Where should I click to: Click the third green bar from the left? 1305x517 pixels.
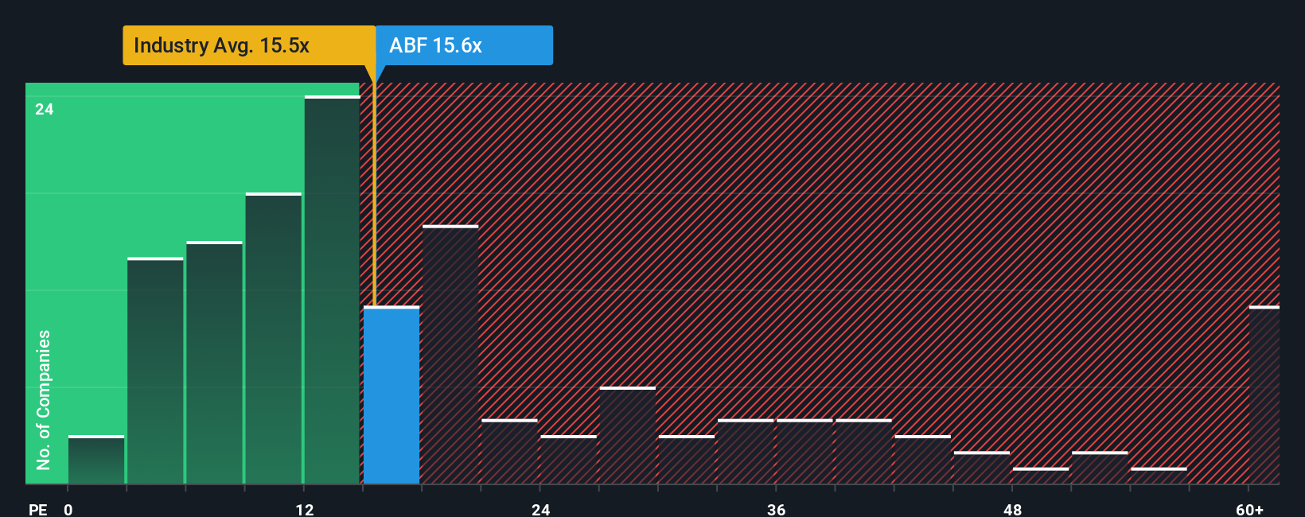pyautogui.click(x=214, y=363)
